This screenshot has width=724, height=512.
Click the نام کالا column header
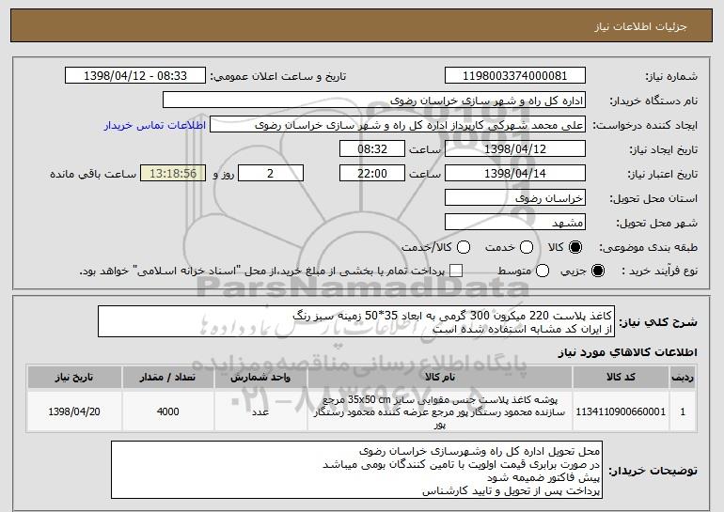440,378
